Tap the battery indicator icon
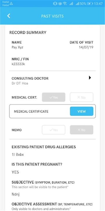Viewport: 105px width, 211px height. click(90, 4)
